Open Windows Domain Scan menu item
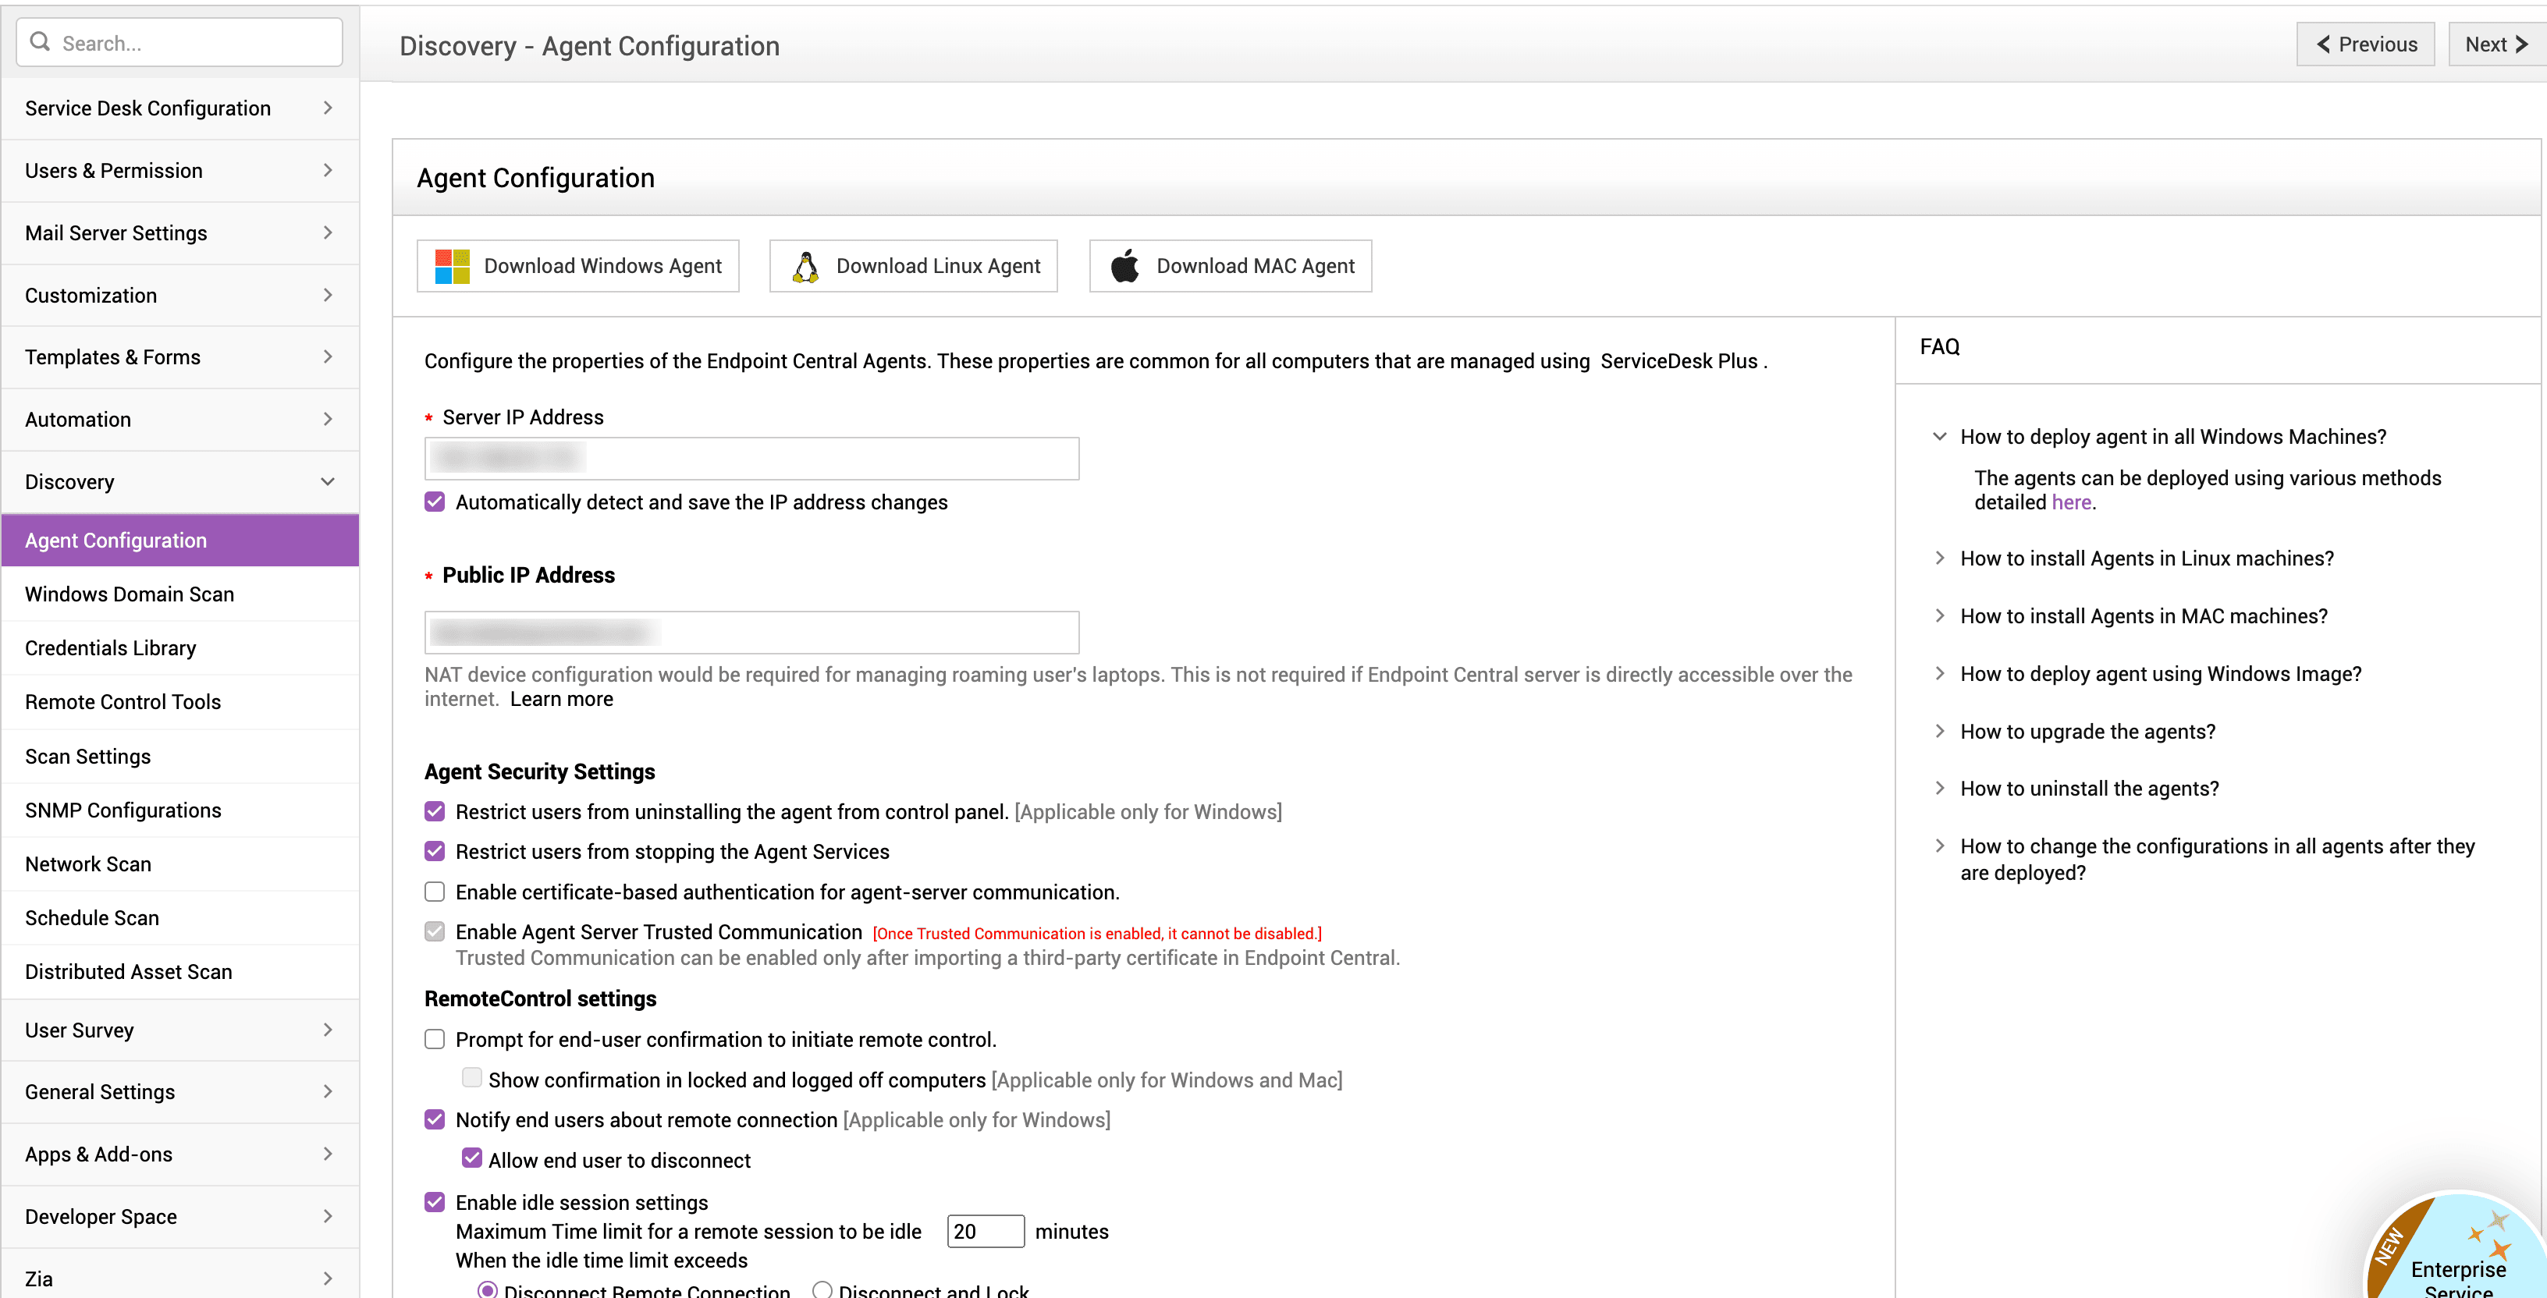The width and height of the screenshot is (2547, 1298). click(x=130, y=593)
